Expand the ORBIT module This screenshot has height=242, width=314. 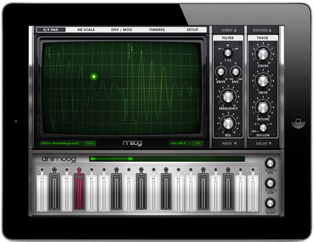pyautogui.click(x=229, y=30)
